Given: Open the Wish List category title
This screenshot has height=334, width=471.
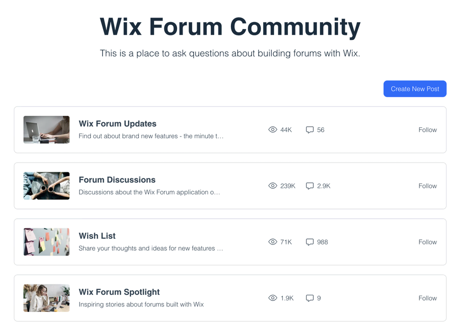Looking at the screenshot, I should coord(97,236).
